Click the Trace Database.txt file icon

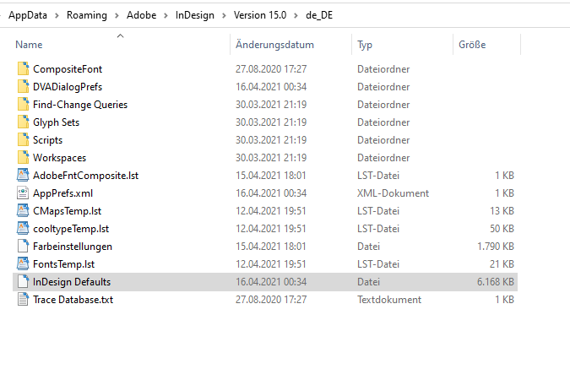click(23, 300)
